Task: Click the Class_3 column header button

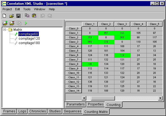Action: [122, 24]
